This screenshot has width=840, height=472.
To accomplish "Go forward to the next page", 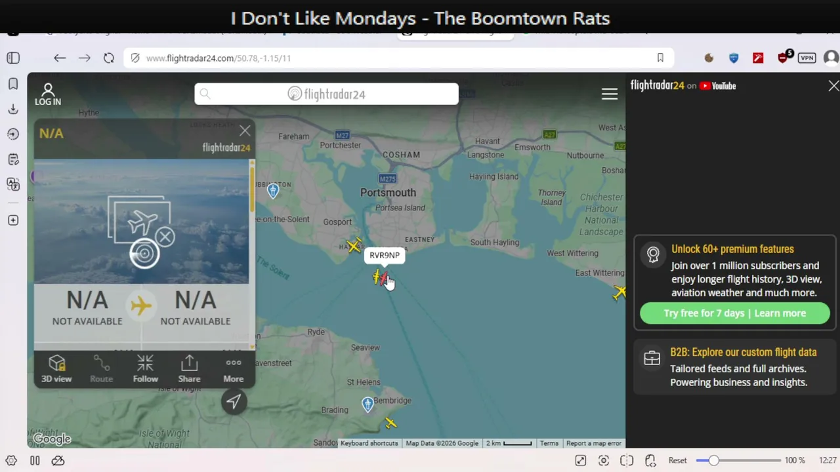I will (85, 58).
